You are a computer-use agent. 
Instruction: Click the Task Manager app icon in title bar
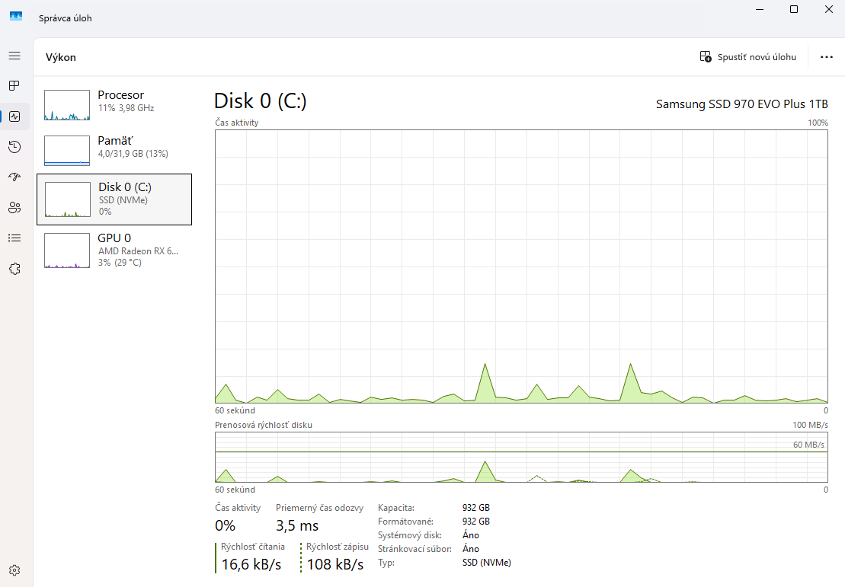(x=16, y=17)
